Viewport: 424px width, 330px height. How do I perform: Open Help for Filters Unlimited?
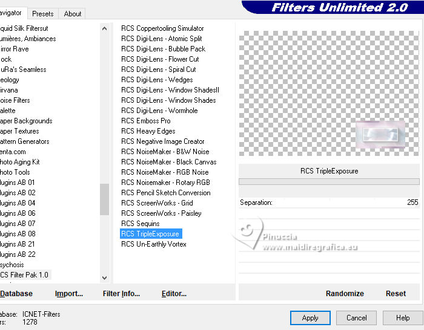point(403,318)
